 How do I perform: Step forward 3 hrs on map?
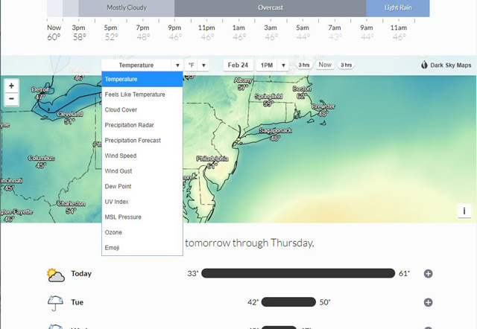tap(346, 65)
